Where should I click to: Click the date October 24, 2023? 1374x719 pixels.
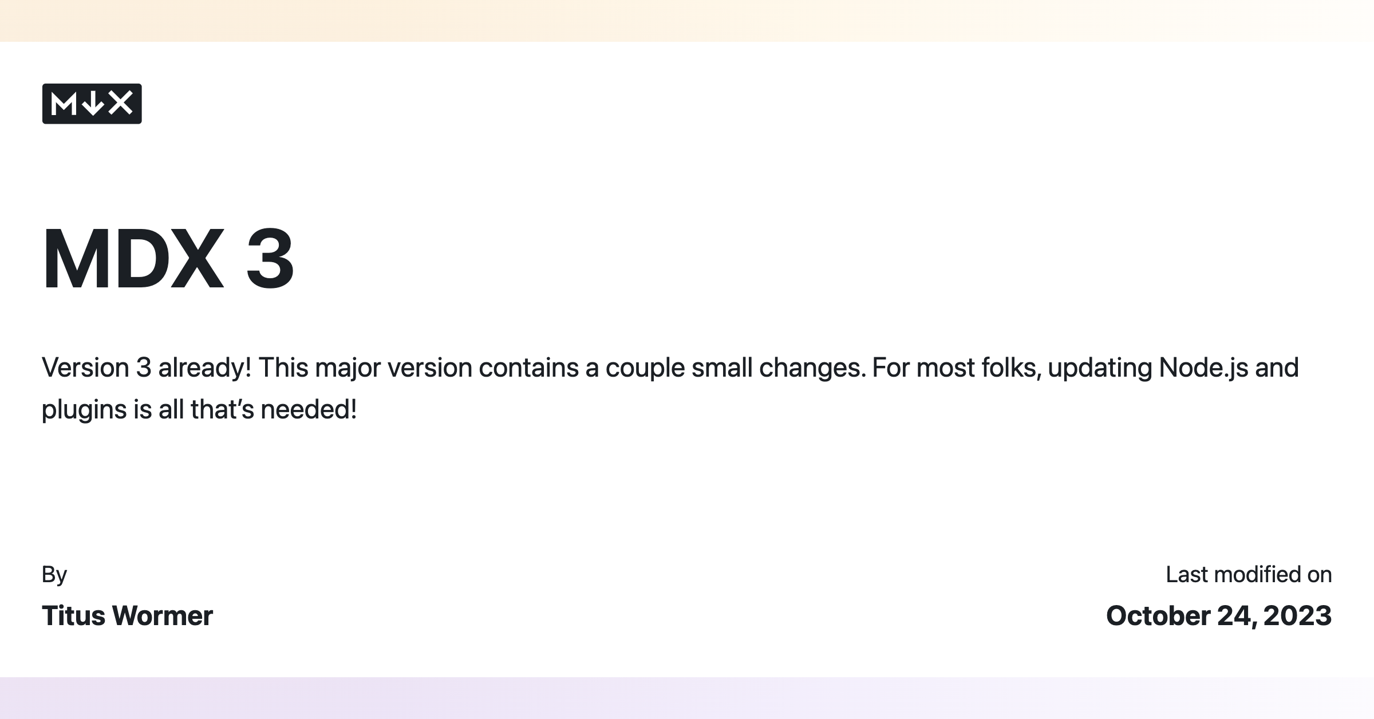(x=1218, y=616)
